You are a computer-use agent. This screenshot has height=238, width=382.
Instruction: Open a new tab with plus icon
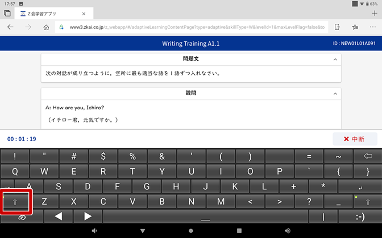point(375,14)
